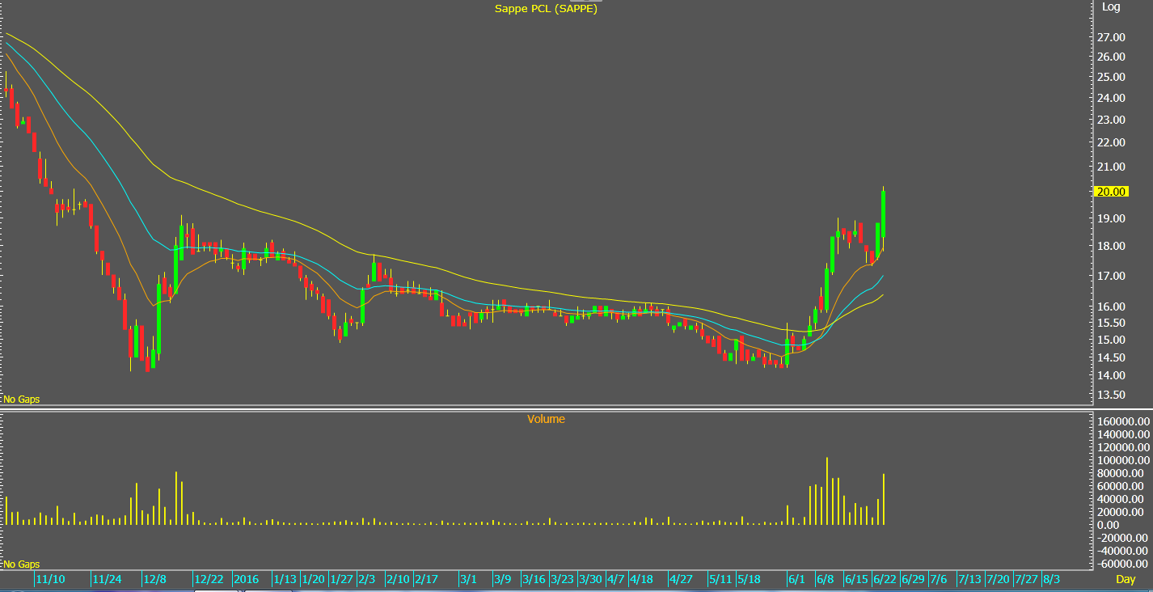Select the 7/27 date marker
The width and height of the screenshot is (1153, 592).
point(1027,580)
